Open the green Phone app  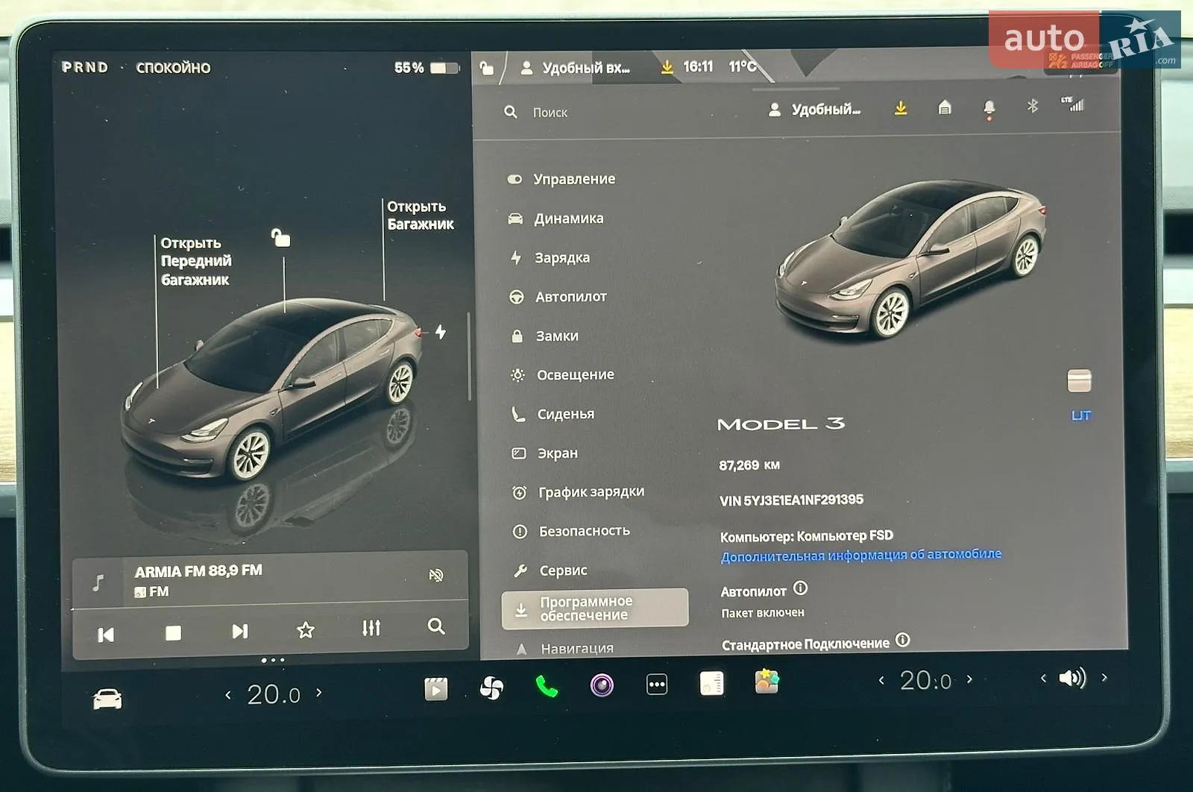(547, 687)
